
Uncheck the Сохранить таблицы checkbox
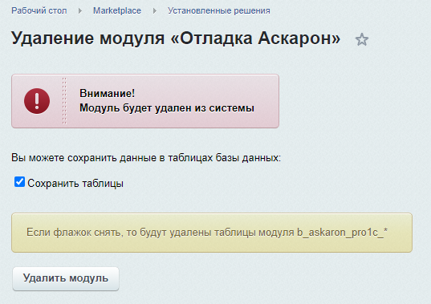point(19,182)
